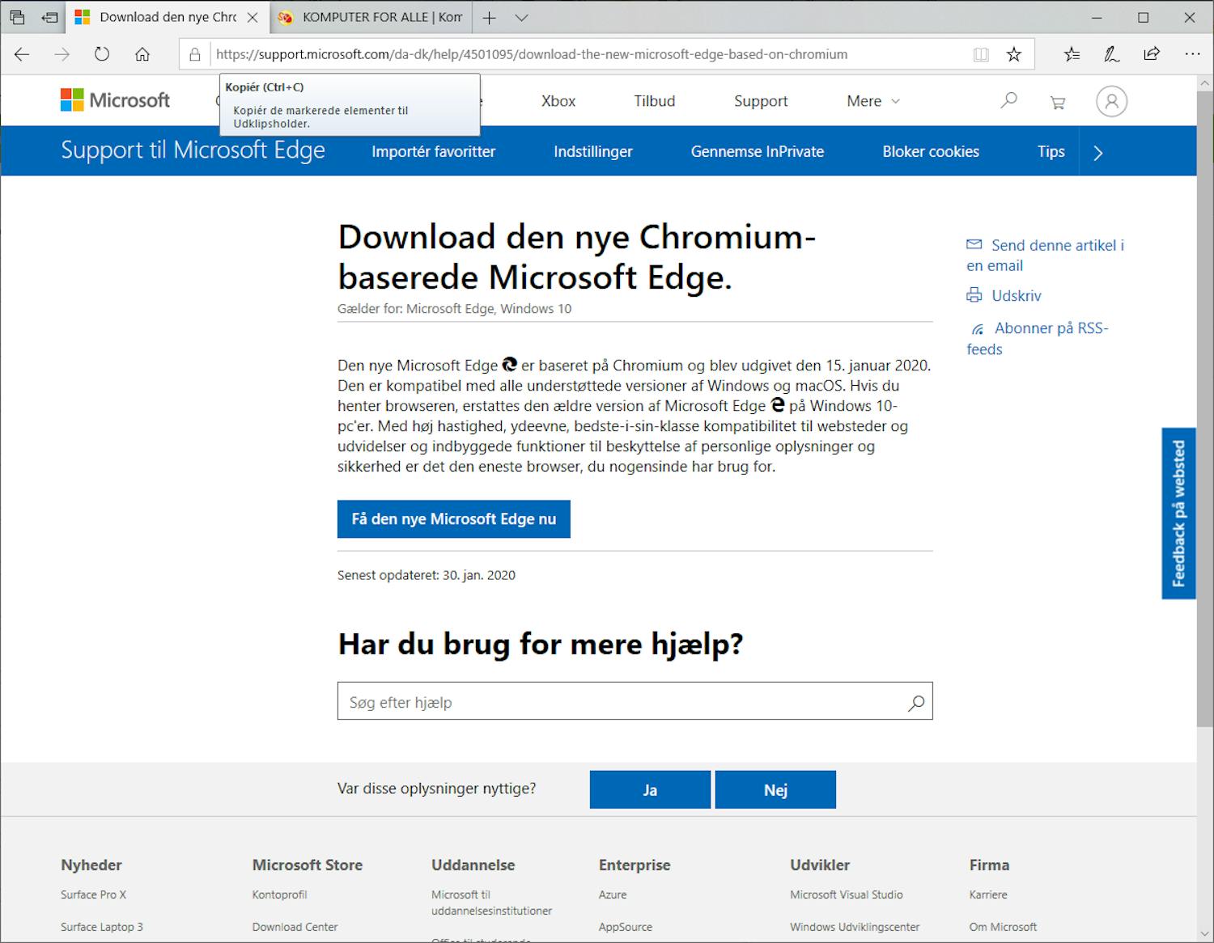Viewport: 1214px width, 943px height.
Task: Click the help search magnifier icon
Action: (916, 703)
